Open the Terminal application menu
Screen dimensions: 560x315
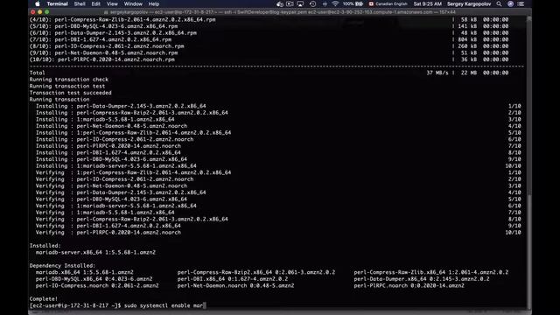tap(57, 3)
